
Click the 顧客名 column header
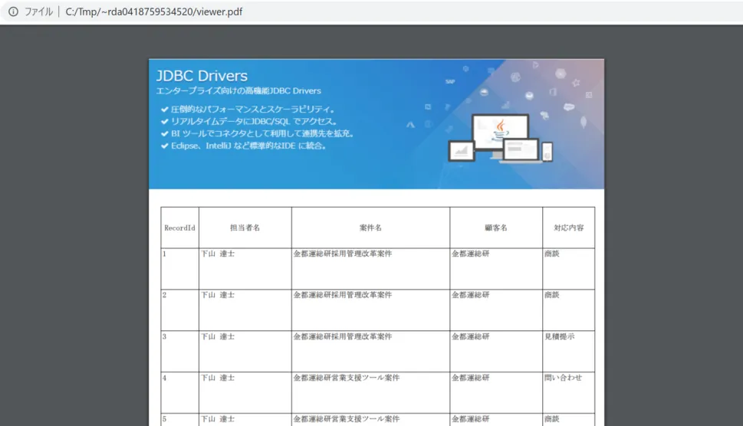(495, 228)
